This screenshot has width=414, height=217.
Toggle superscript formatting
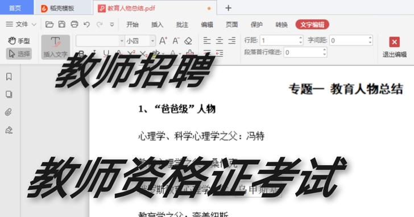point(131,53)
